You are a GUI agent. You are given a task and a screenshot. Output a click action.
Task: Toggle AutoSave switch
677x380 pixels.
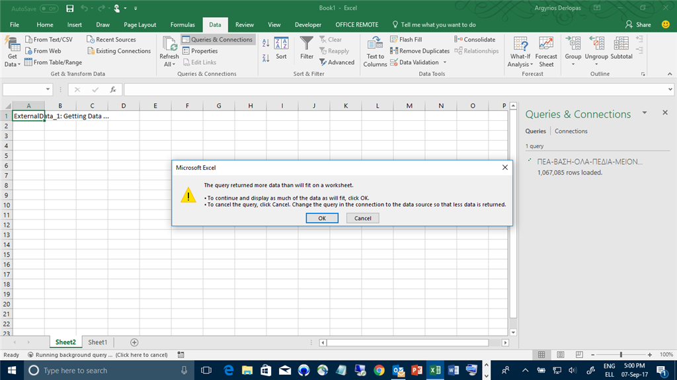point(49,8)
